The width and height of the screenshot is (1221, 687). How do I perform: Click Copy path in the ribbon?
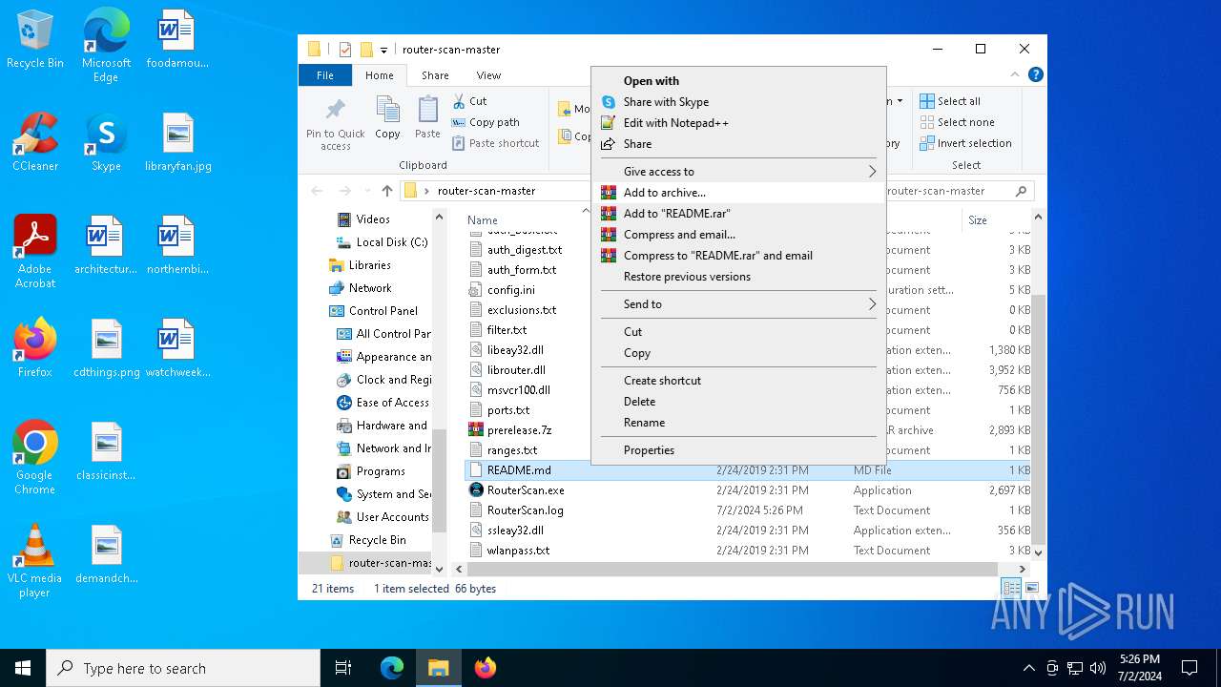point(486,122)
